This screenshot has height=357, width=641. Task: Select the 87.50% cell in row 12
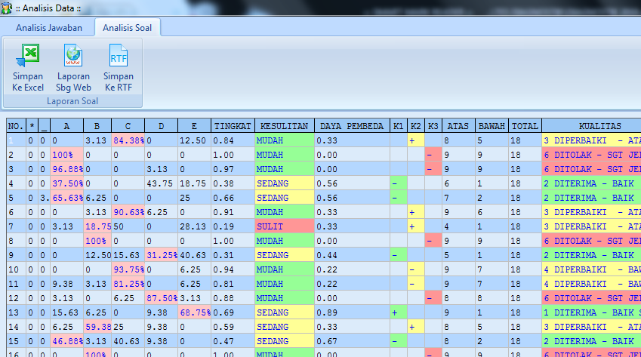(x=161, y=298)
